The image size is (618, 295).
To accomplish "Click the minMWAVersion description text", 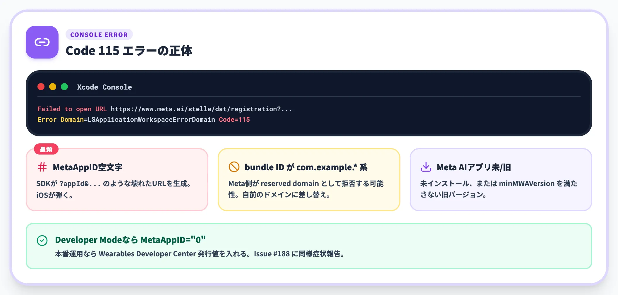I will click(499, 189).
